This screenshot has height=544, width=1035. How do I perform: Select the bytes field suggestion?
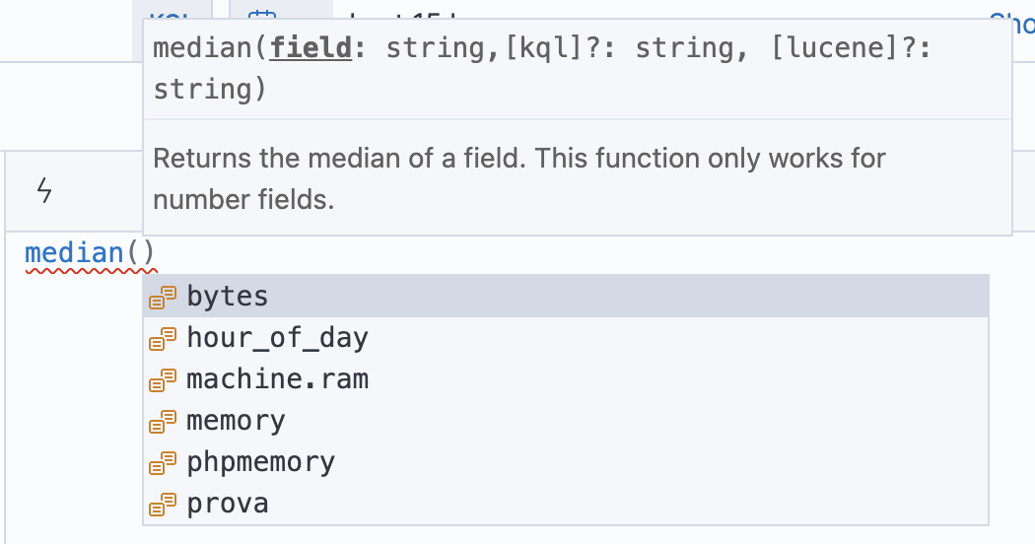pyautogui.click(x=566, y=297)
